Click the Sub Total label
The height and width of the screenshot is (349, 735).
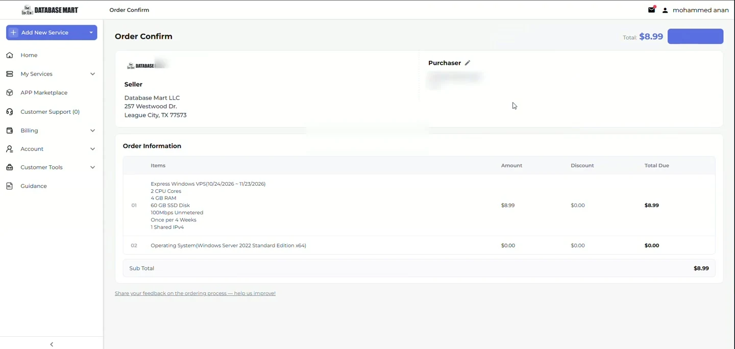pyautogui.click(x=141, y=268)
